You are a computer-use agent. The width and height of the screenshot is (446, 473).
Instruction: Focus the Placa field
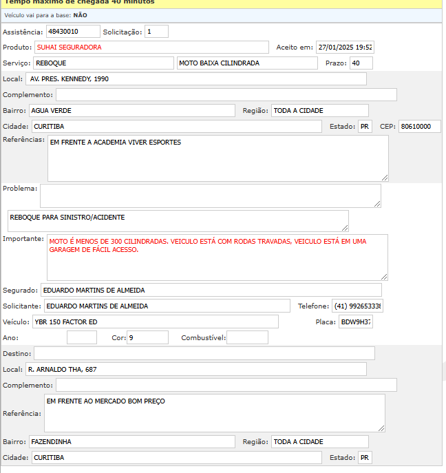pyautogui.click(x=355, y=322)
